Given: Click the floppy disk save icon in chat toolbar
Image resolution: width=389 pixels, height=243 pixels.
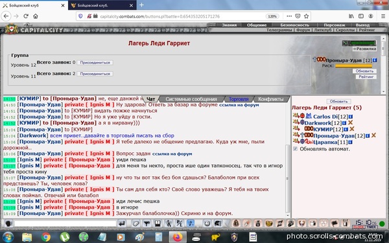Looking at the screenshot, I should coord(158,224).
